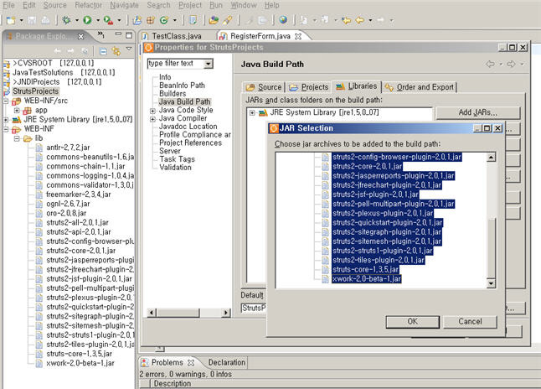Click the Search flashlight toolbar icon
Screen dimensions: 541x389
coord(228,20)
